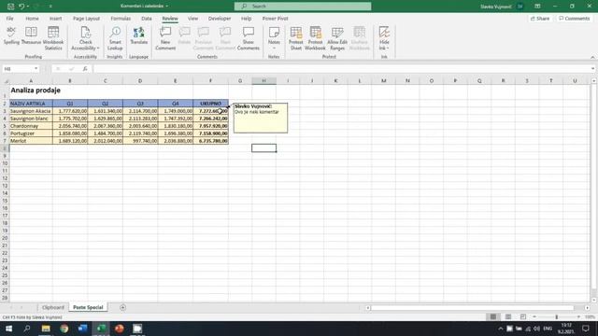
Task: Click the Share button
Action: pos(540,19)
